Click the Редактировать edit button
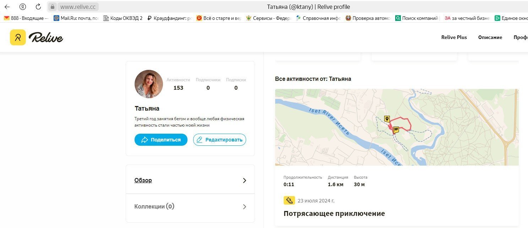This screenshot has height=228, width=528. (x=219, y=140)
